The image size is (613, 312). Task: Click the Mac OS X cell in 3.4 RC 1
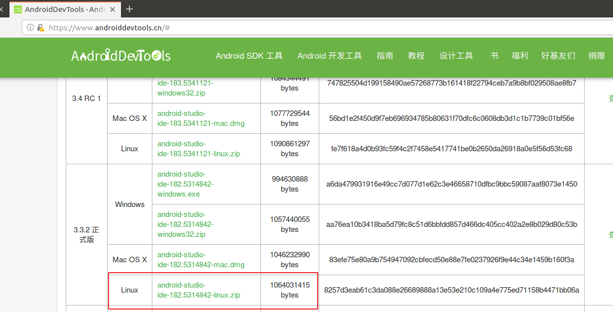coord(129,118)
